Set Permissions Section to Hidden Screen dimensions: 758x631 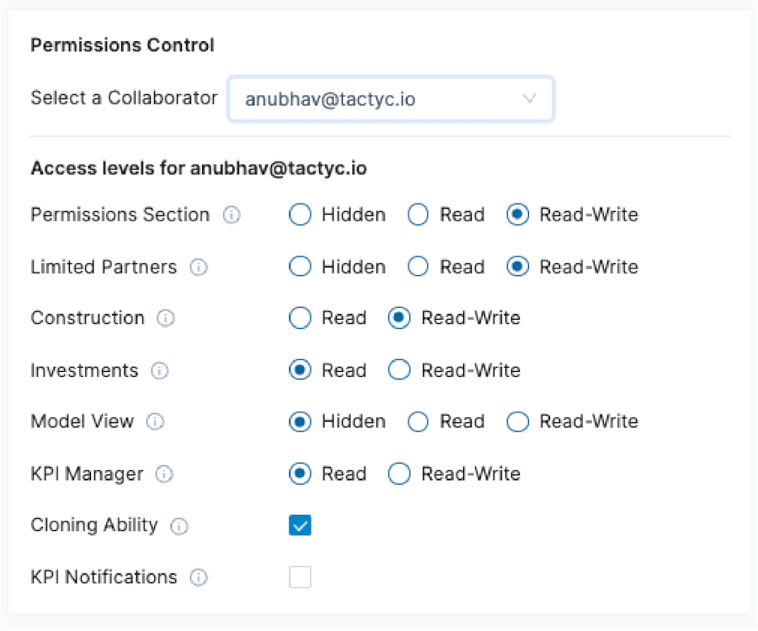(x=300, y=215)
